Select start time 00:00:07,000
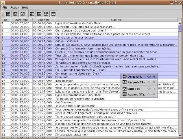Image resolution: width=183 pixels, height=139 pixels. tap(21, 23)
